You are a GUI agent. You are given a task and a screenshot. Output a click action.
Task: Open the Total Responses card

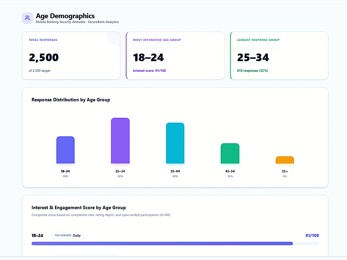point(71,56)
